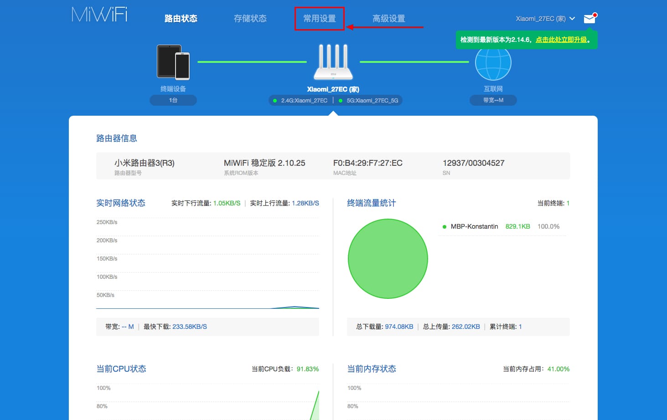Click the 1台 device count badge
This screenshot has height=420, width=667.
pos(173,100)
